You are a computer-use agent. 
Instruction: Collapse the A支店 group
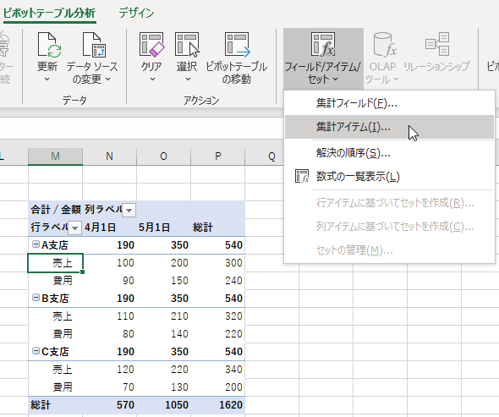tap(36, 244)
